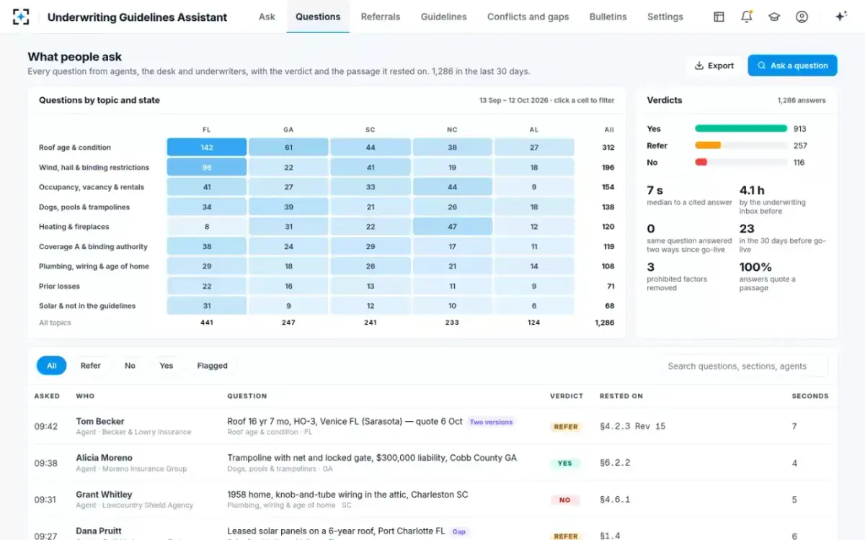Click the Underwriting Guidelines Assistant logo icon
The height and width of the screenshot is (540, 865).
[22, 17]
